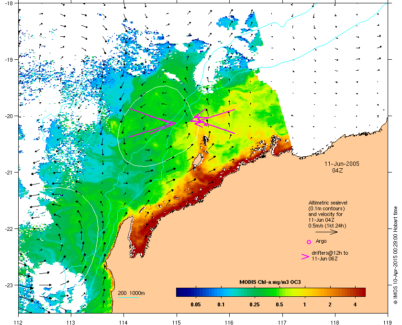The width and height of the screenshot is (402, 325).
Task: Click the 'MODIS Chl-a mg/m3 OC3' colorbar title
Action: coord(270,282)
